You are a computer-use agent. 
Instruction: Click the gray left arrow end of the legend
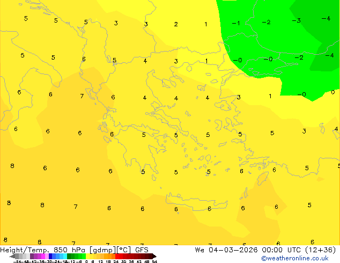(x=12, y=257)
